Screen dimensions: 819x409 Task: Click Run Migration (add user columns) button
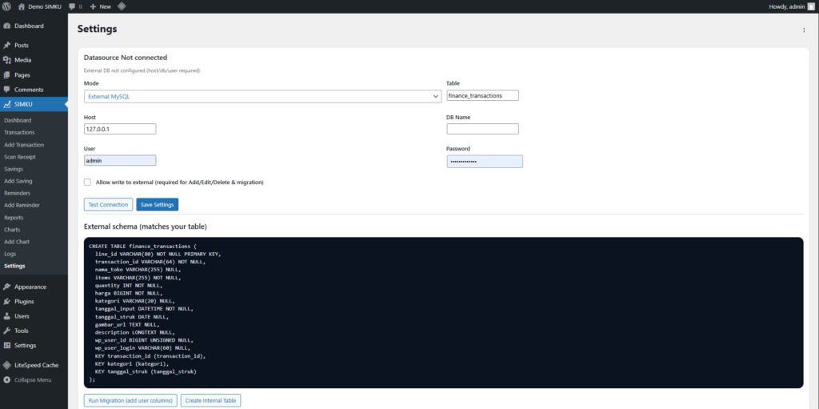point(130,401)
